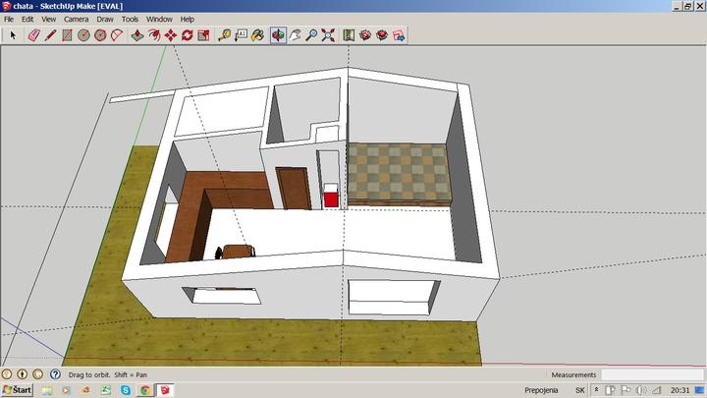The image size is (707, 398).
Task: Open the Camera menu
Action: pos(76,19)
